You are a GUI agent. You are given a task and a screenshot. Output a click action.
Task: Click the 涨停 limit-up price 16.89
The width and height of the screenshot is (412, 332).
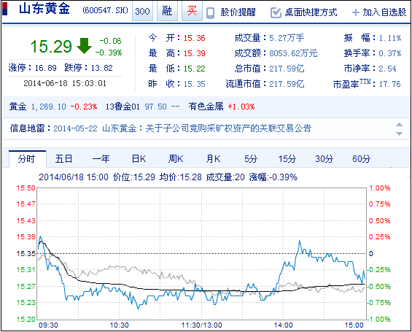coord(46,68)
